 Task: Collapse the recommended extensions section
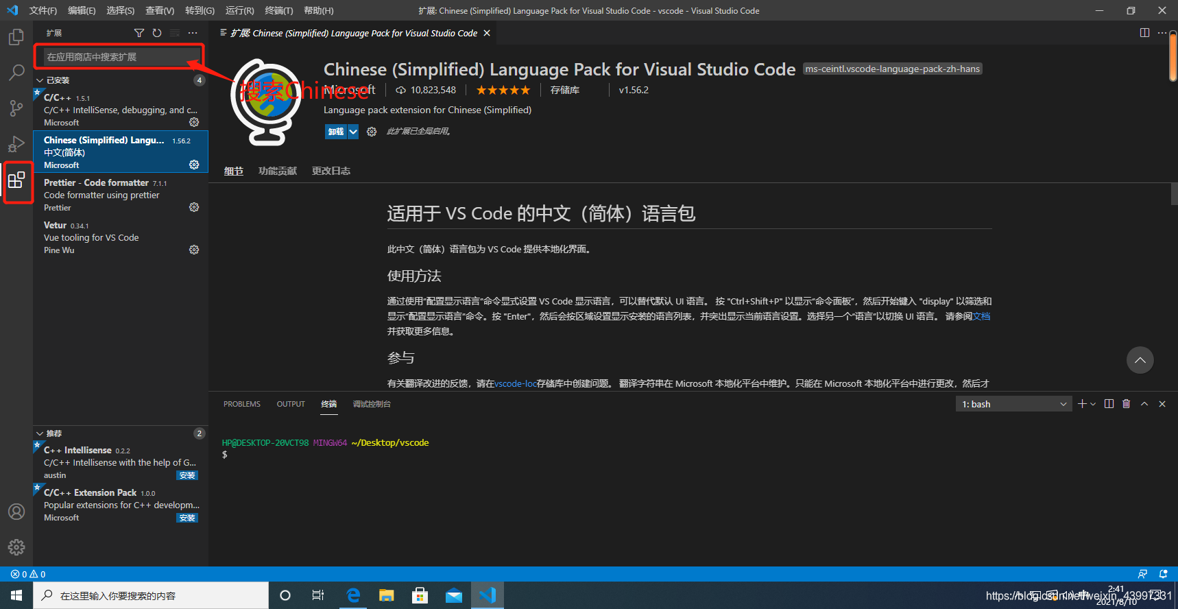coord(40,433)
